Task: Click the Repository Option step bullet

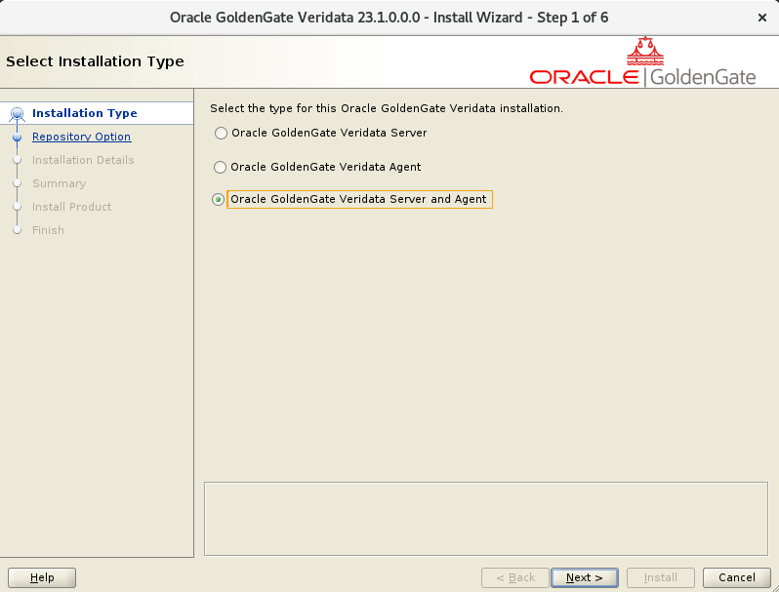Action: point(18,137)
